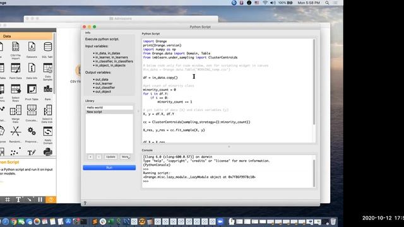
Task: Select the Datasets widget
Action: click(32, 49)
